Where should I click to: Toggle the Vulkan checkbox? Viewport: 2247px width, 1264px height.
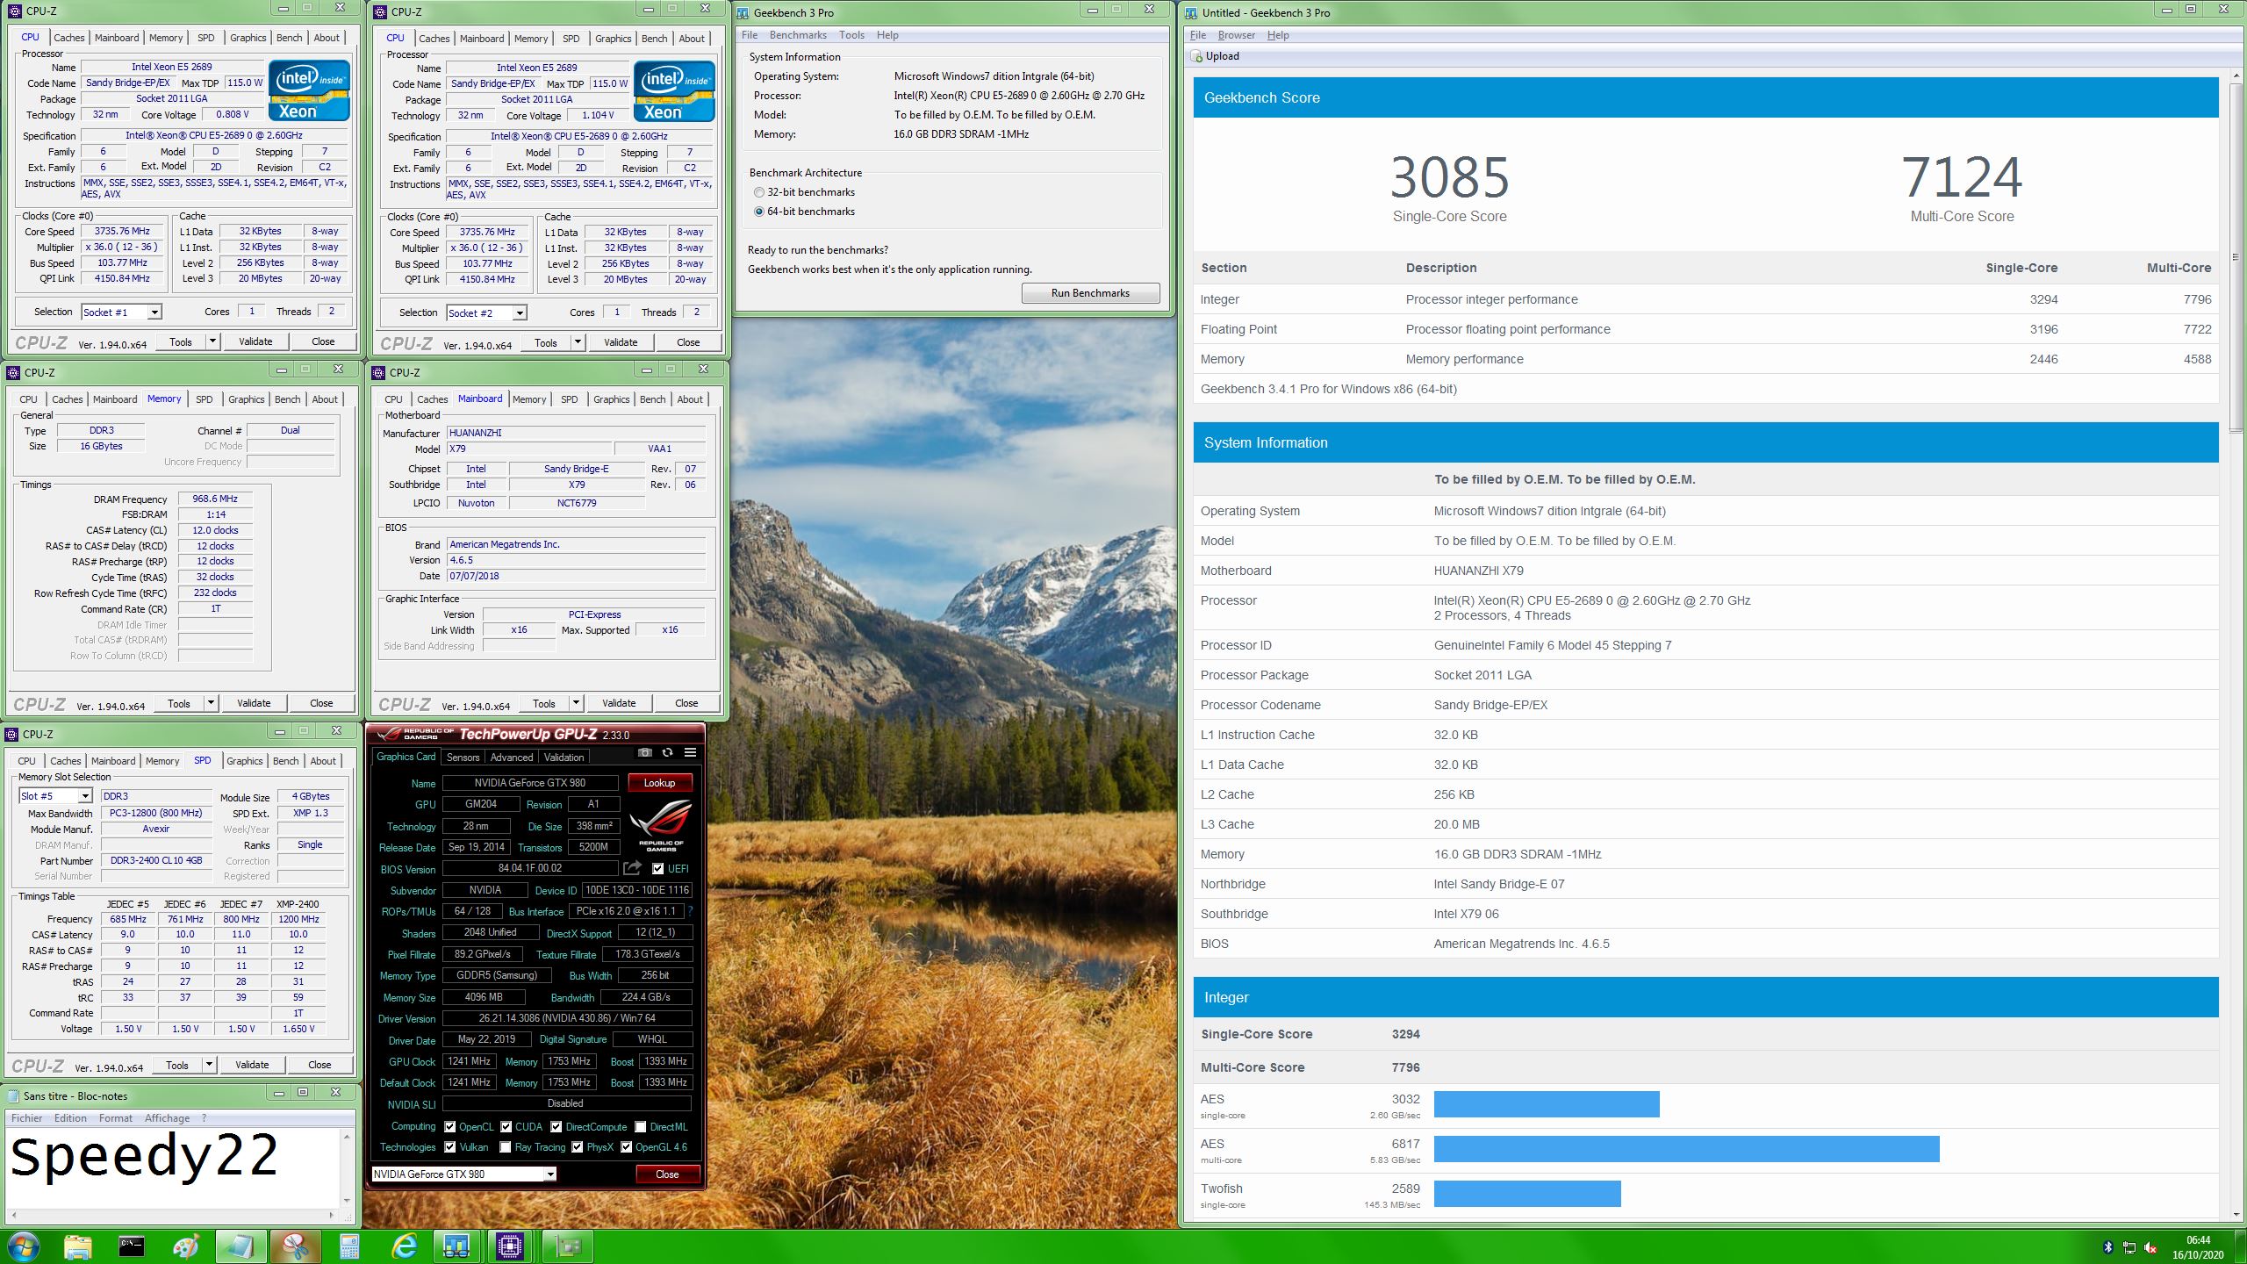(450, 1146)
